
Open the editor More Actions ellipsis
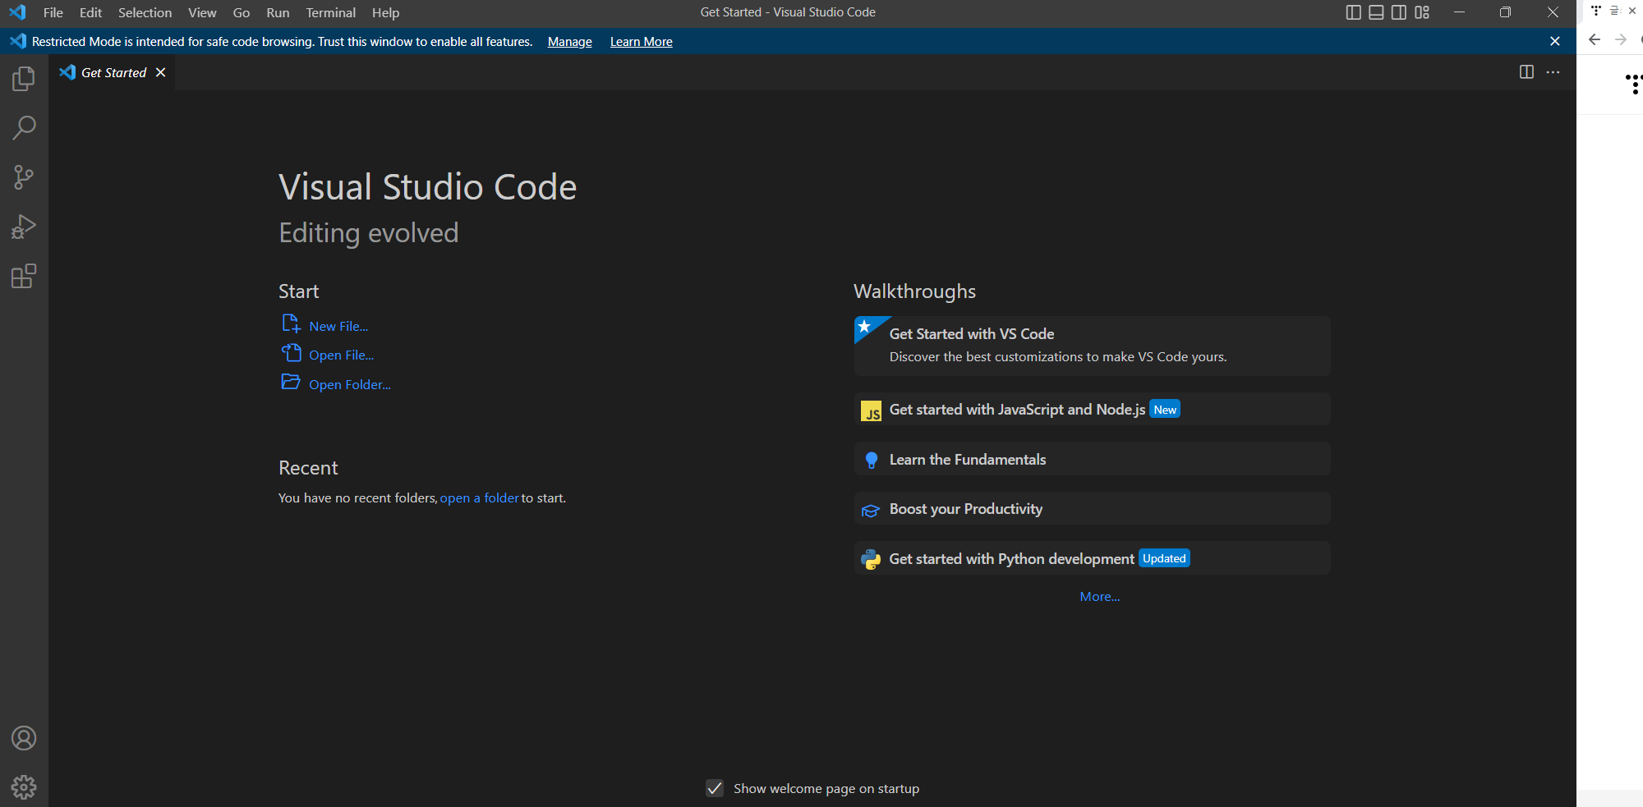point(1553,72)
